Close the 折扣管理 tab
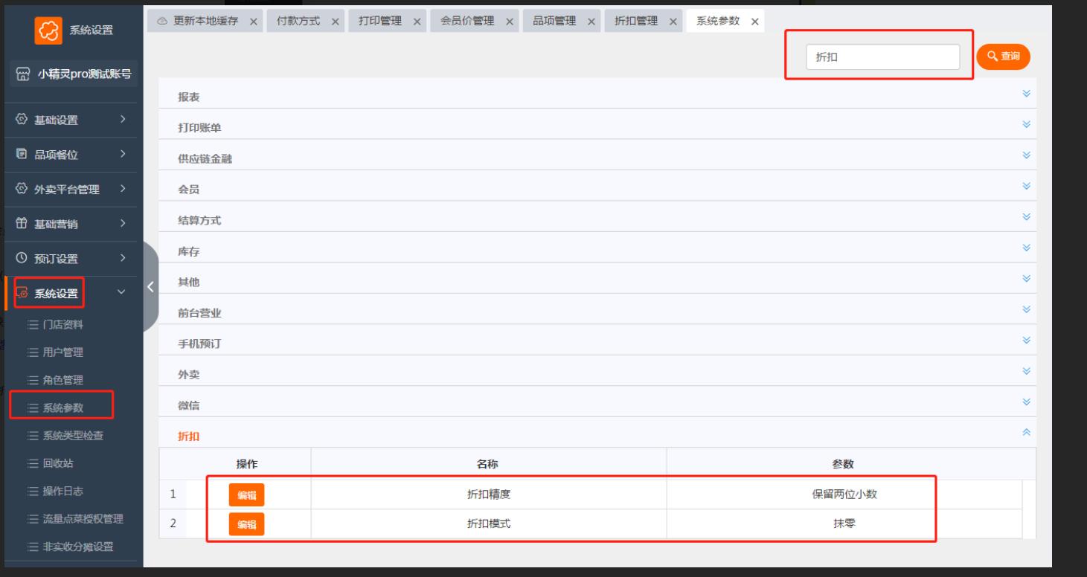1087x577 pixels. [x=673, y=22]
